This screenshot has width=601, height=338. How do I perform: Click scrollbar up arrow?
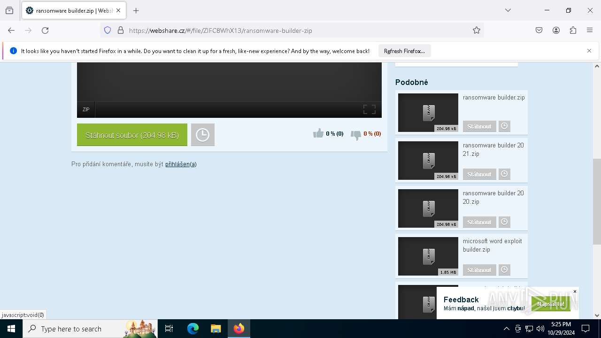pyautogui.click(x=597, y=66)
